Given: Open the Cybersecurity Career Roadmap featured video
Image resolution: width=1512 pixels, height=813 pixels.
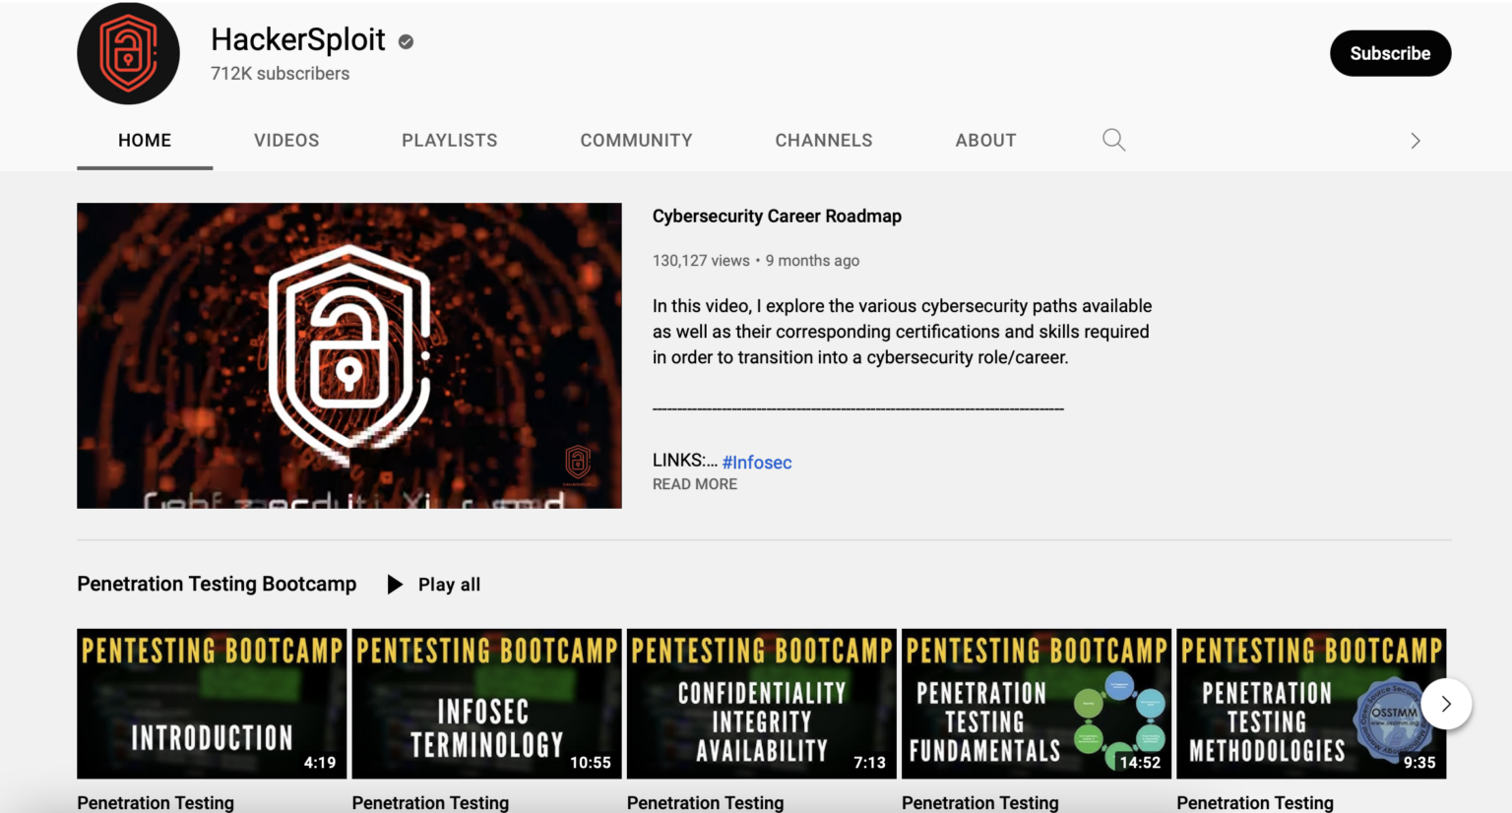Looking at the screenshot, I should pos(348,355).
